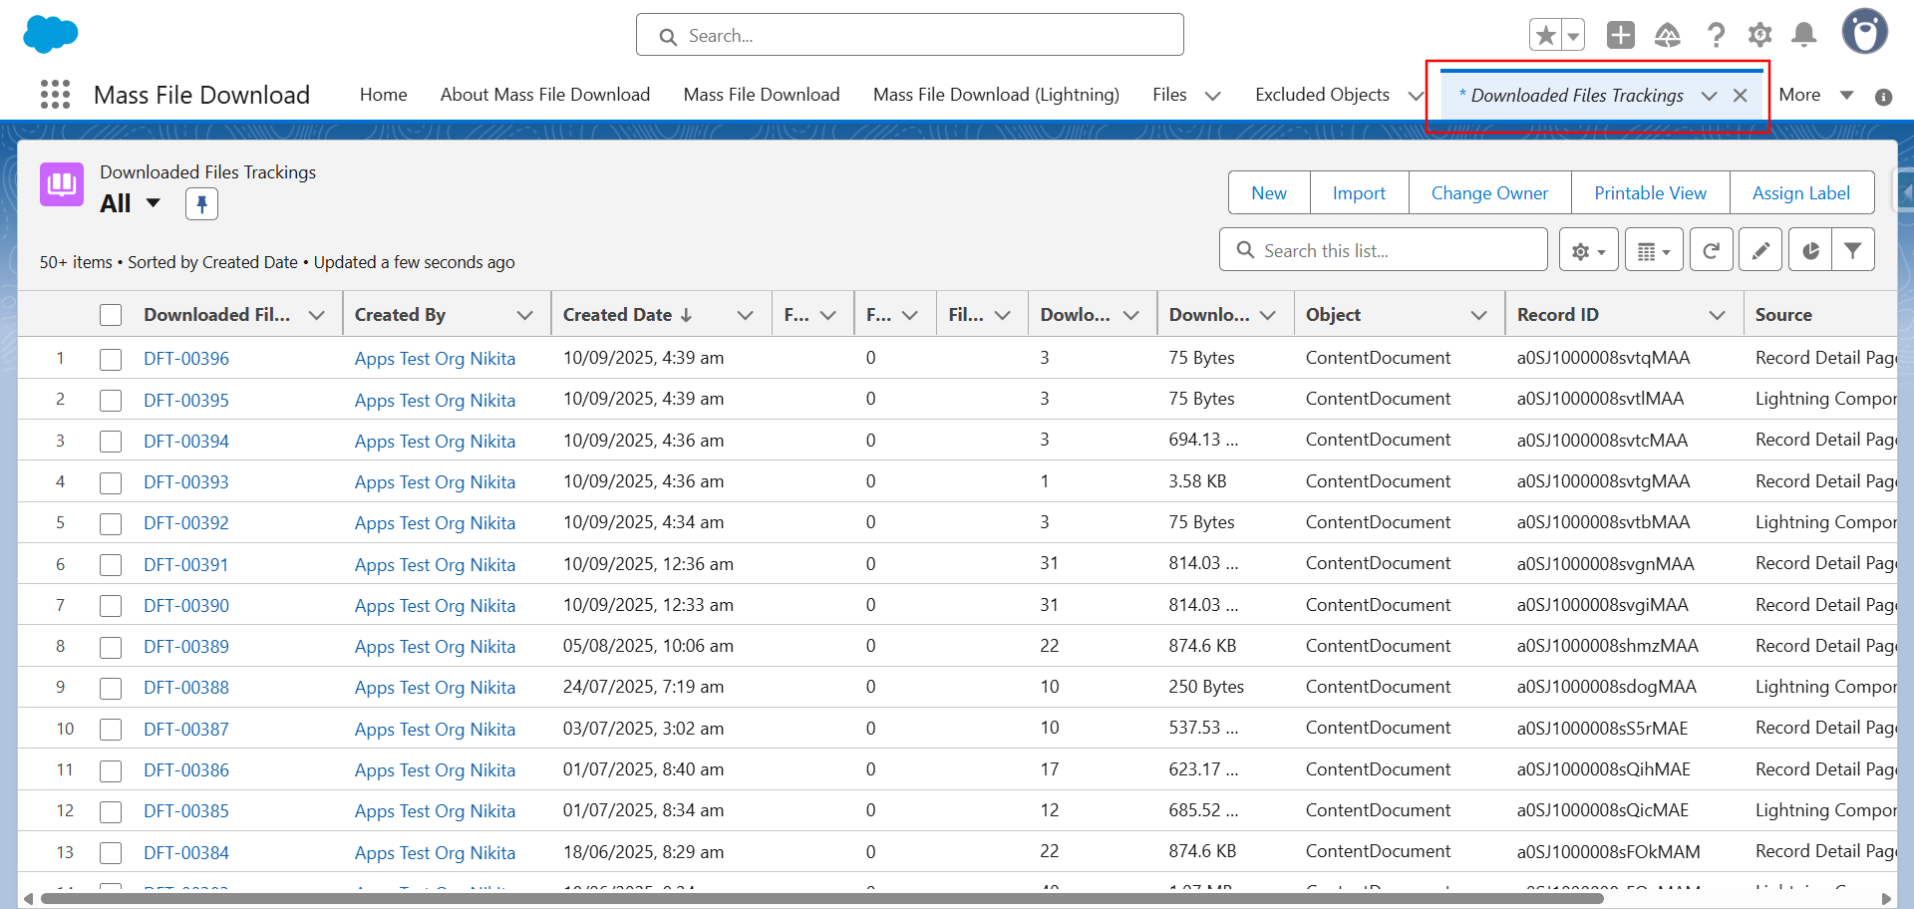Refresh the list view
Image resolution: width=1914 pixels, height=909 pixels.
pyautogui.click(x=1711, y=251)
